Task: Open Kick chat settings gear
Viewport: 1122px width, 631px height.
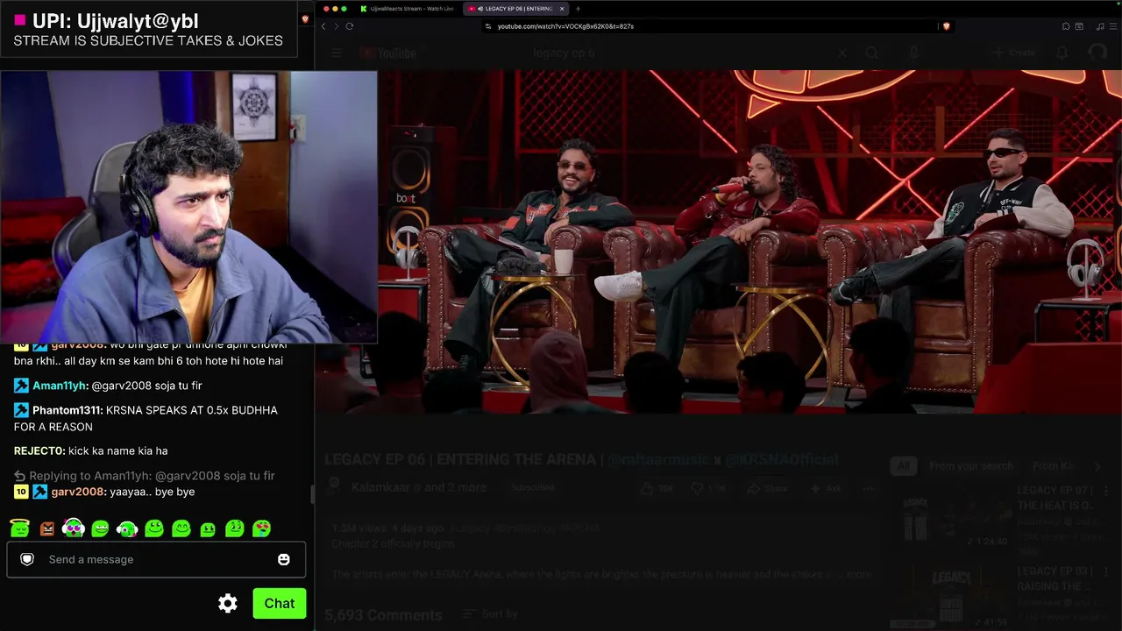Action: pyautogui.click(x=228, y=603)
